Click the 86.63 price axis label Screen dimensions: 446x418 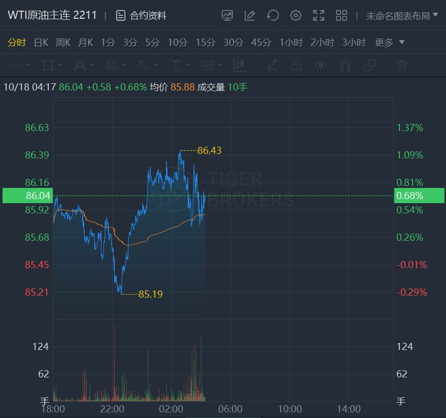tap(37, 127)
